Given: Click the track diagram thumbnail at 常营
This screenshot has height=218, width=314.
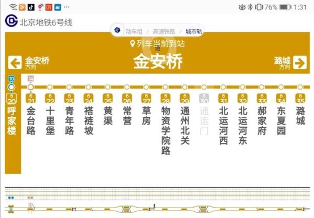Looking at the screenshot, I should [126, 209].
